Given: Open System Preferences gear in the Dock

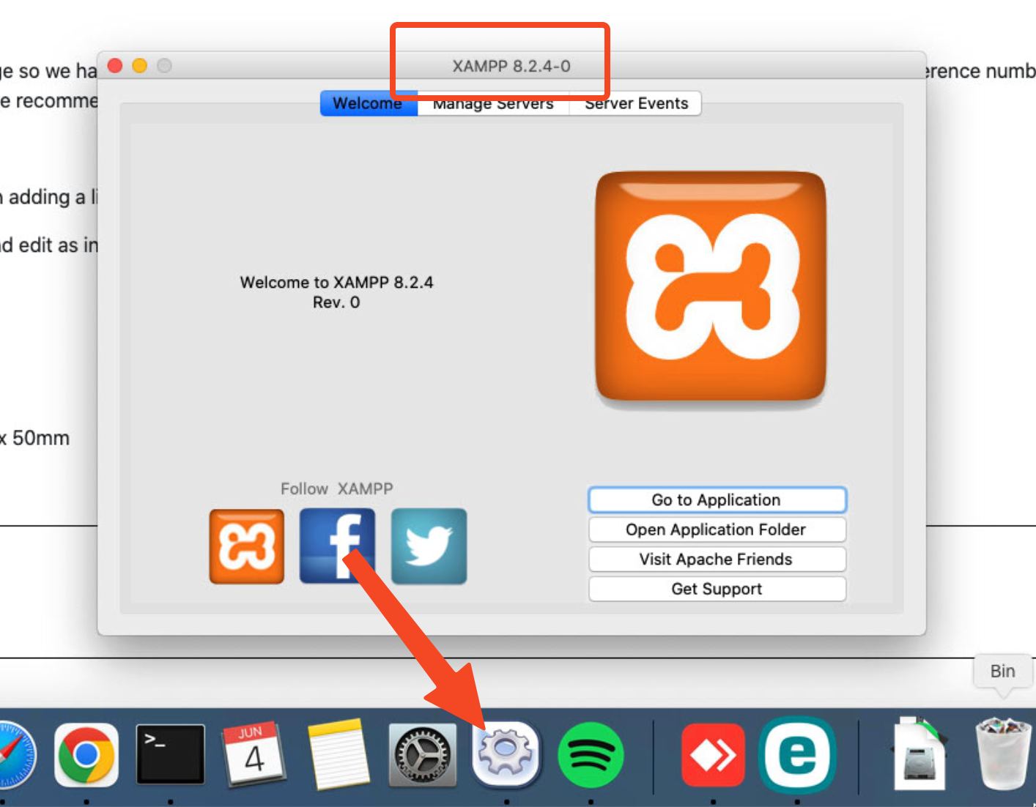Looking at the screenshot, I should [x=422, y=755].
